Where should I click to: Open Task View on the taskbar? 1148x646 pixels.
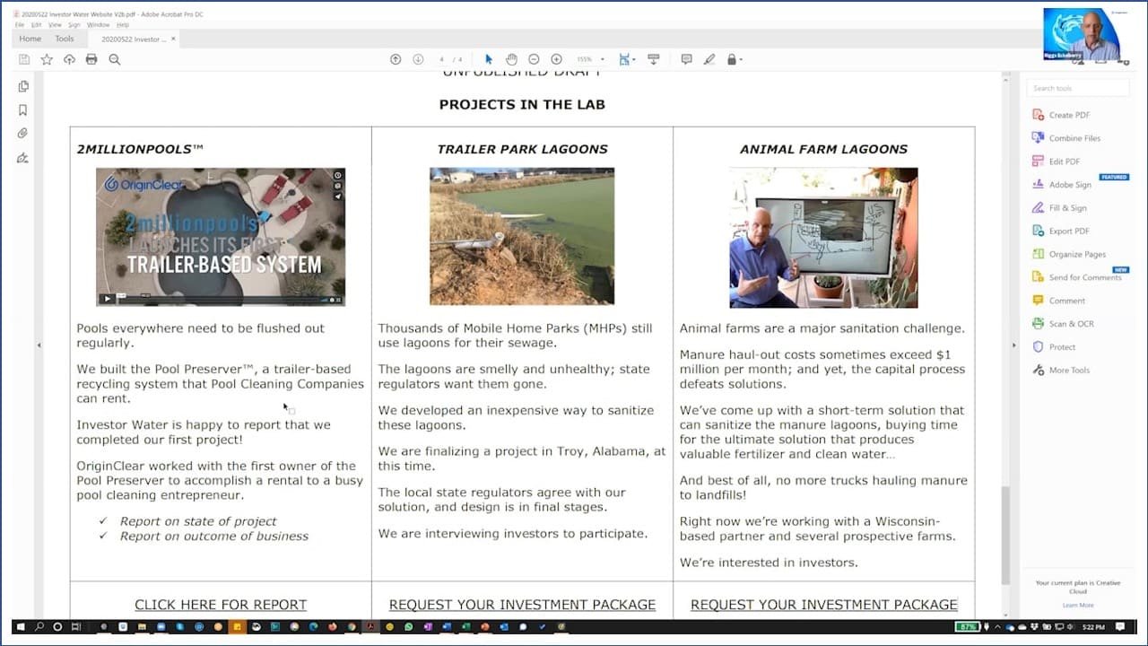tap(76, 626)
